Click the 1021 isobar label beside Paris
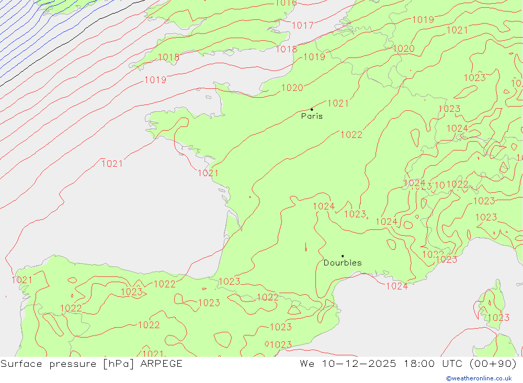The height and width of the screenshot is (383, 523). pos(338,103)
